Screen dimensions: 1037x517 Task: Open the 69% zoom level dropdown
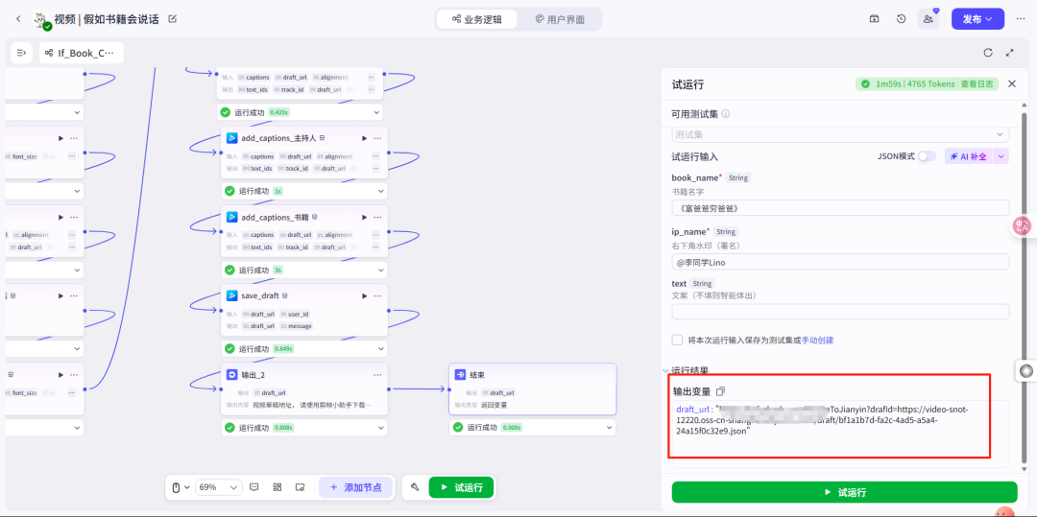219,487
